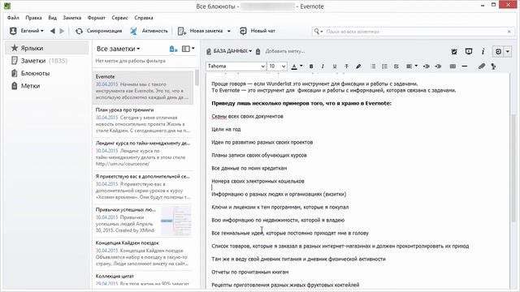Open the note list view options dropdown

188,49
